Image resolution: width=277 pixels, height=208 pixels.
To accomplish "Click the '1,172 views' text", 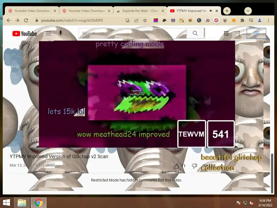I will (45, 165).
